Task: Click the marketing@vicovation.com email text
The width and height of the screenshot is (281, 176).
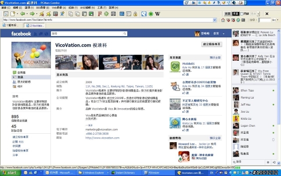Action: pyautogui.click(x=101, y=129)
